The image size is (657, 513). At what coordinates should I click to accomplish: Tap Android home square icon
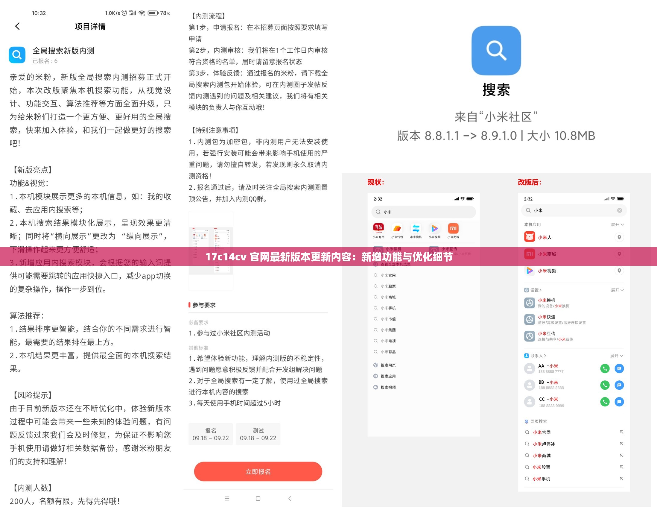(x=258, y=499)
